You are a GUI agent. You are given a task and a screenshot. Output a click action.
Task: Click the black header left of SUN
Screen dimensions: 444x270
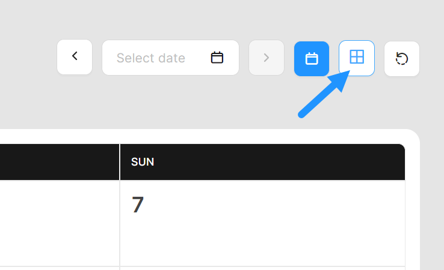click(x=59, y=162)
